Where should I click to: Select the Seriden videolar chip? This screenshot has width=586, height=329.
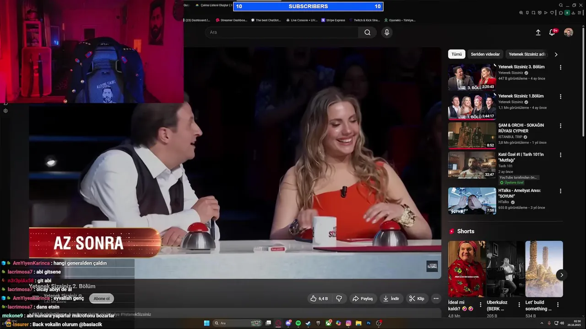(485, 54)
